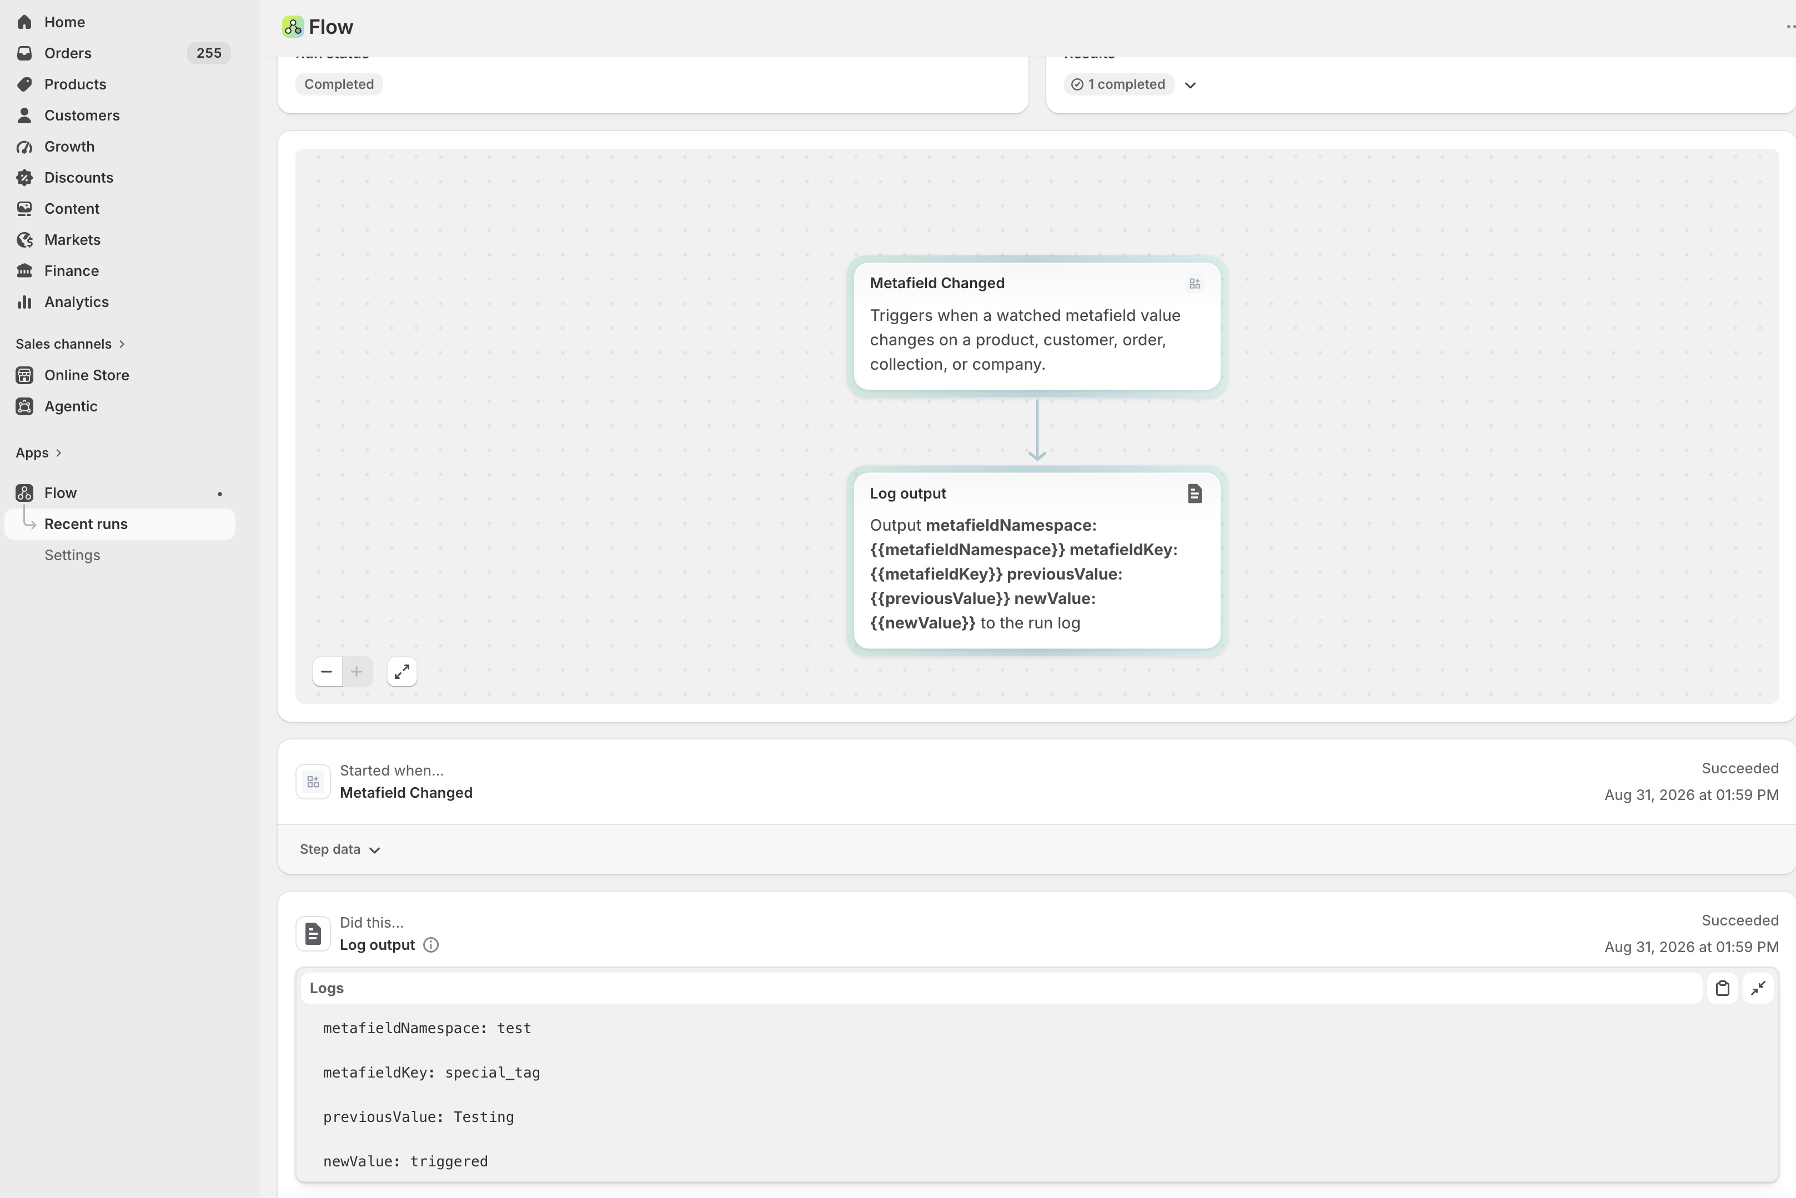Navigate to Analytics

[77, 302]
